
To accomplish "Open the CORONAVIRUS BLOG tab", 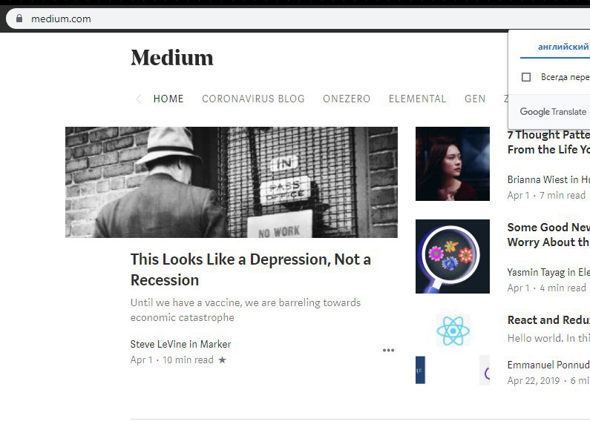I will coord(253,99).
